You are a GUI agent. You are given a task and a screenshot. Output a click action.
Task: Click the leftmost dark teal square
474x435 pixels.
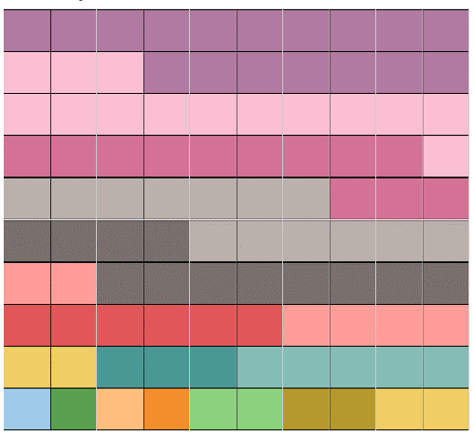(120, 367)
